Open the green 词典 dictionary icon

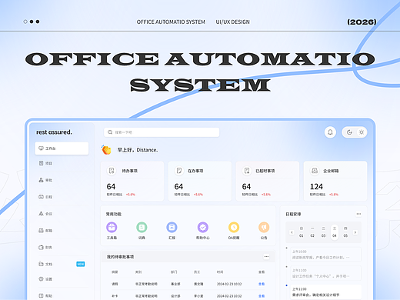[x=142, y=227]
